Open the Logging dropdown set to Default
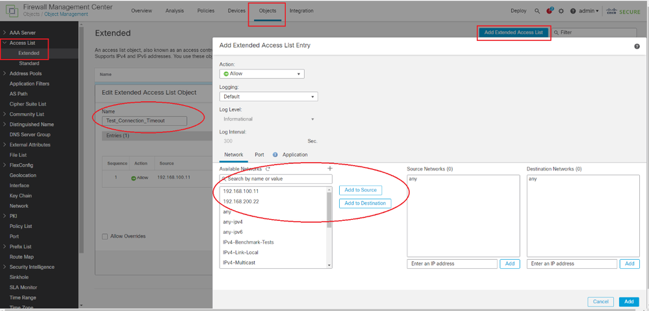This screenshot has width=649, height=311. 268,97
